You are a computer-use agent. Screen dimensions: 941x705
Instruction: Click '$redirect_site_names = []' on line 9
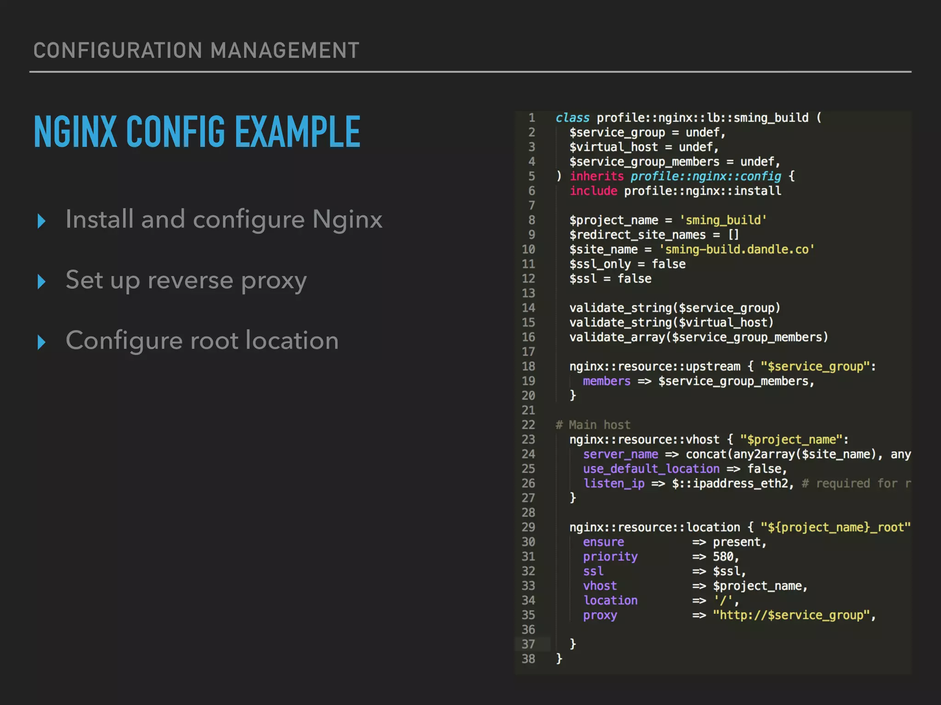pos(654,235)
